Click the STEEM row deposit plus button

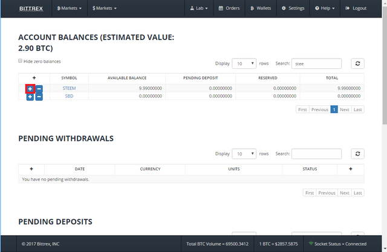point(30,89)
